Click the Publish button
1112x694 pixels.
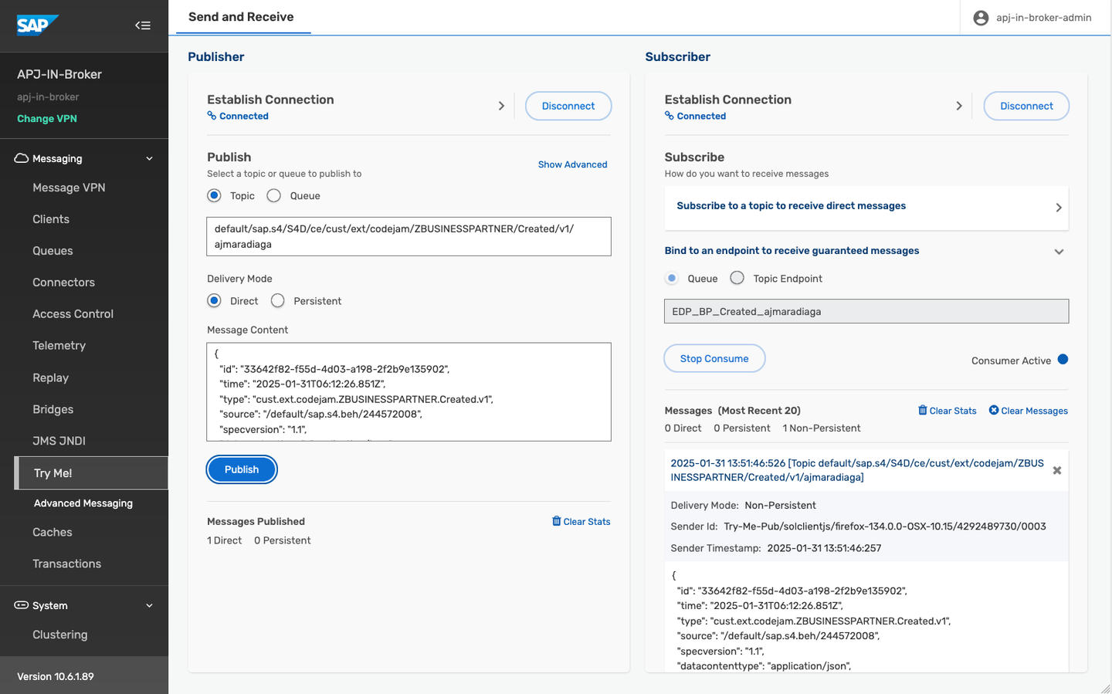tap(242, 469)
